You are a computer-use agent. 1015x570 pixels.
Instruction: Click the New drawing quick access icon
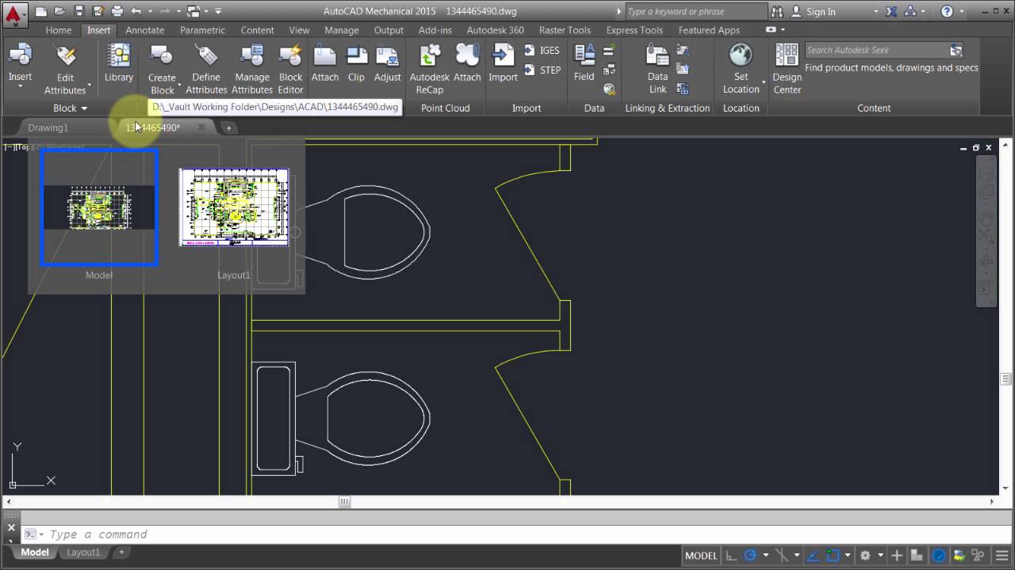(x=41, y=12)
